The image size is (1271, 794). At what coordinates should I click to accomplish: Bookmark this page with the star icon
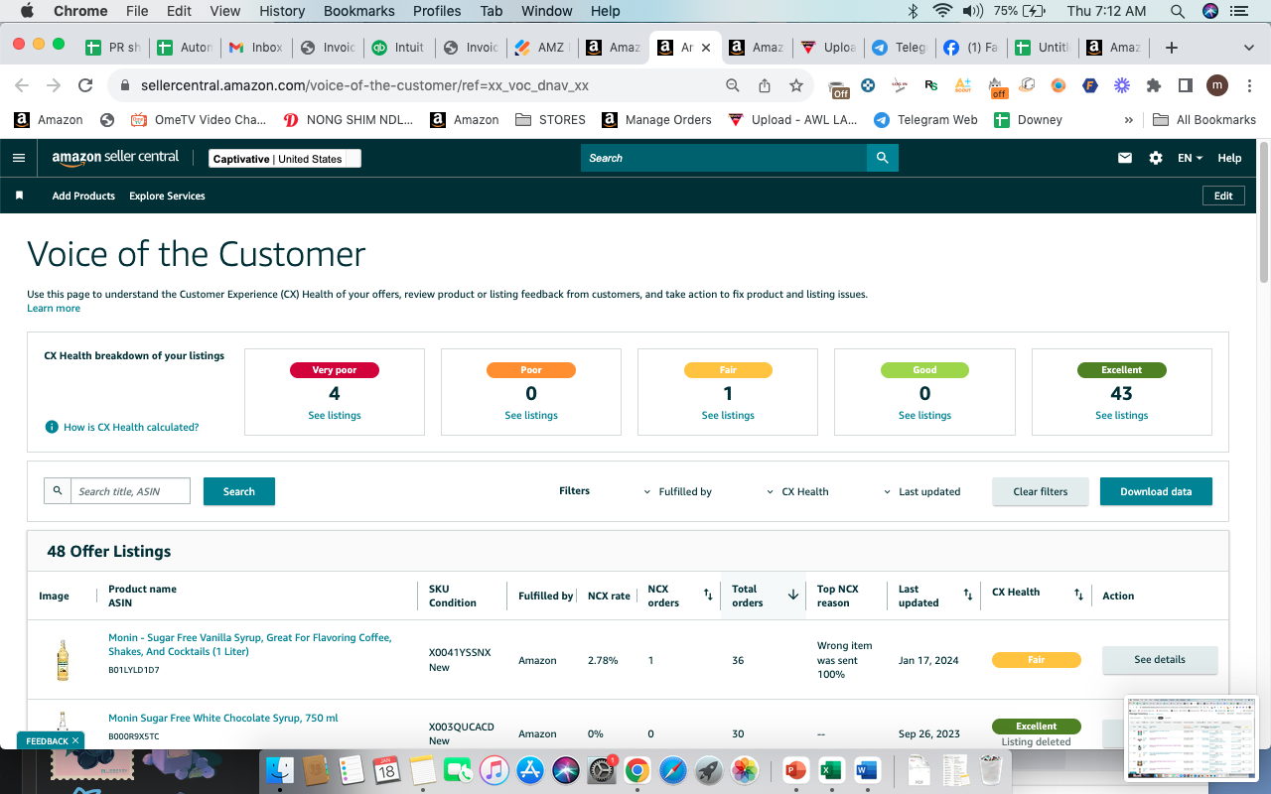[x=796, y=85]
